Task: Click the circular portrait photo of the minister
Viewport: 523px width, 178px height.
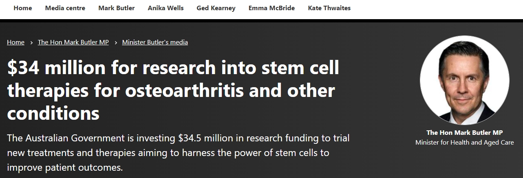Action: pos(464,80)
